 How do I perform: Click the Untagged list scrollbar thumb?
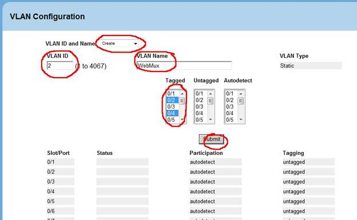(211, 101)
